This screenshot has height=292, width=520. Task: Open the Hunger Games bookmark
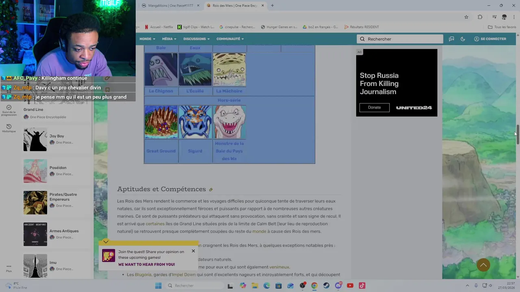pos(279,27)
